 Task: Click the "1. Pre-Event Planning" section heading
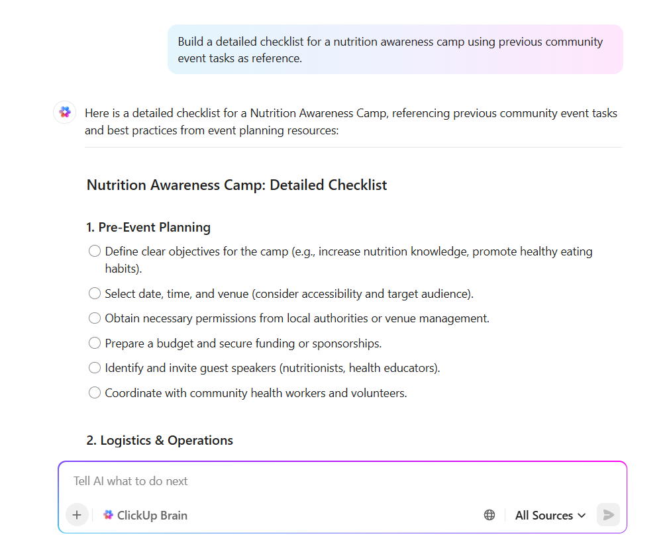click(148, 227)
